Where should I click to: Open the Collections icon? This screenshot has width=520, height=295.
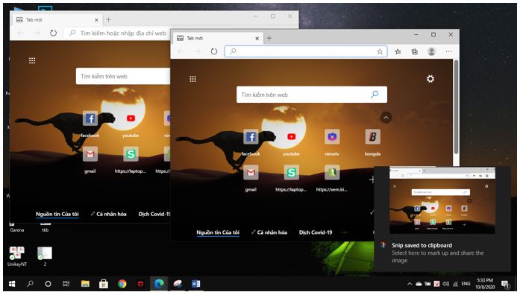click(415, 51)
